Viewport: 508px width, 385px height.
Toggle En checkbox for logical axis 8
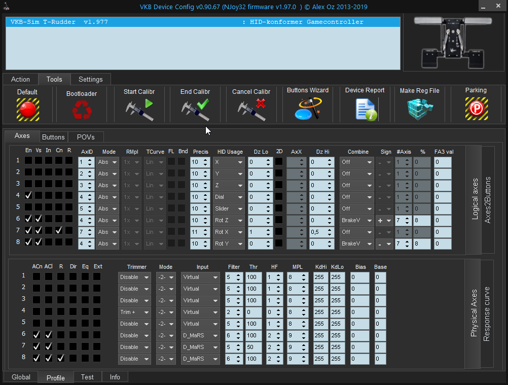28,242
